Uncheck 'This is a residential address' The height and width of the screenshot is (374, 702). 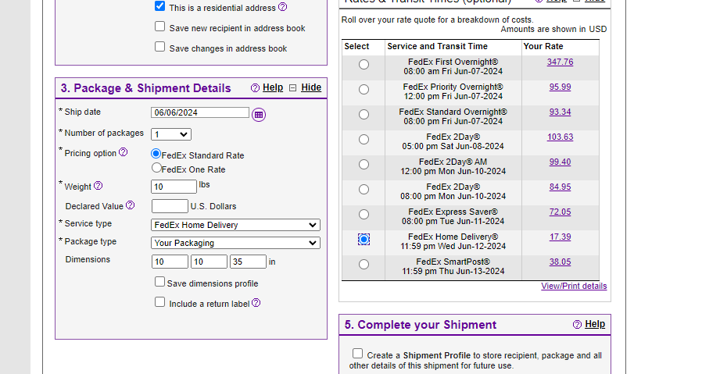(x=159, y=6)
